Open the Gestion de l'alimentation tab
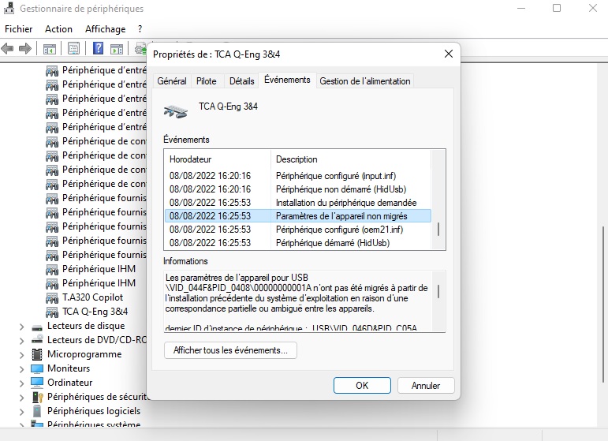 [365, 81]
